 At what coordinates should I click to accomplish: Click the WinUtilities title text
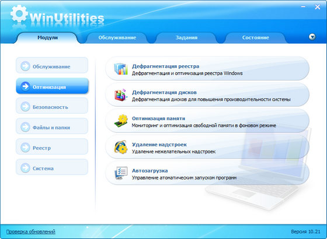pos(67,18)
